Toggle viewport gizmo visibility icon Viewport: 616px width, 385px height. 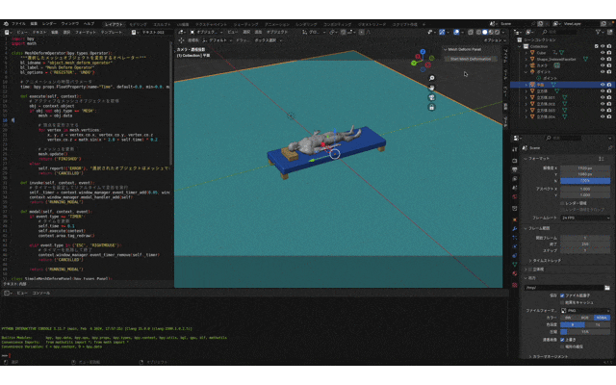pyautogui.click(x=442, y=32)
